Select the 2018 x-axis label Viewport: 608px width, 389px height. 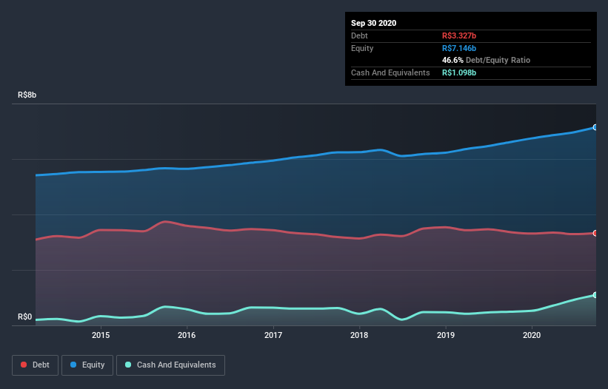click(x=359, y=335)
